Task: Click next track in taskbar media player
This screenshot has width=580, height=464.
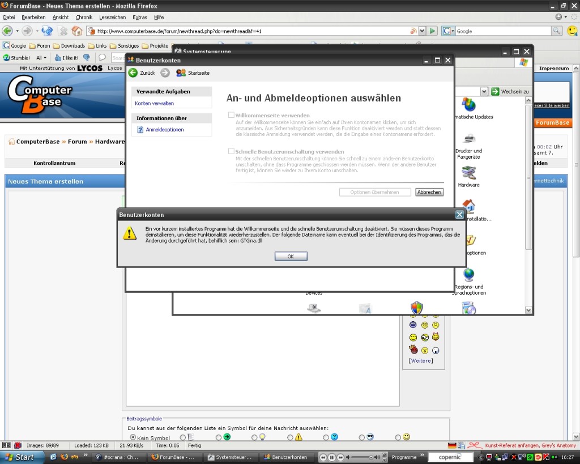Action: 340,457
